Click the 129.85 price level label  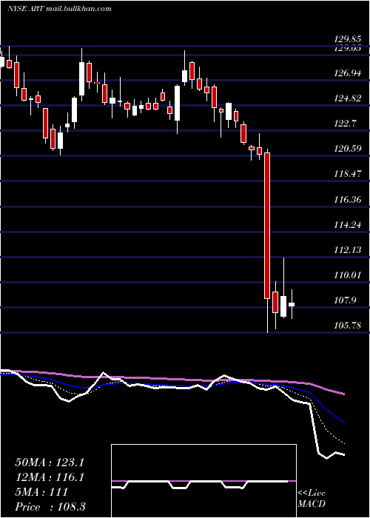(347, 39)
